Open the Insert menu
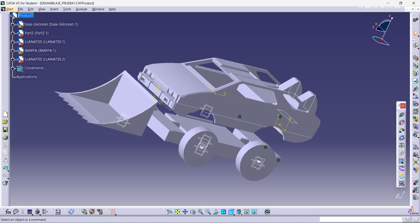Image resolution: width=420 pixels, height=223 pixels. [54, 9]
